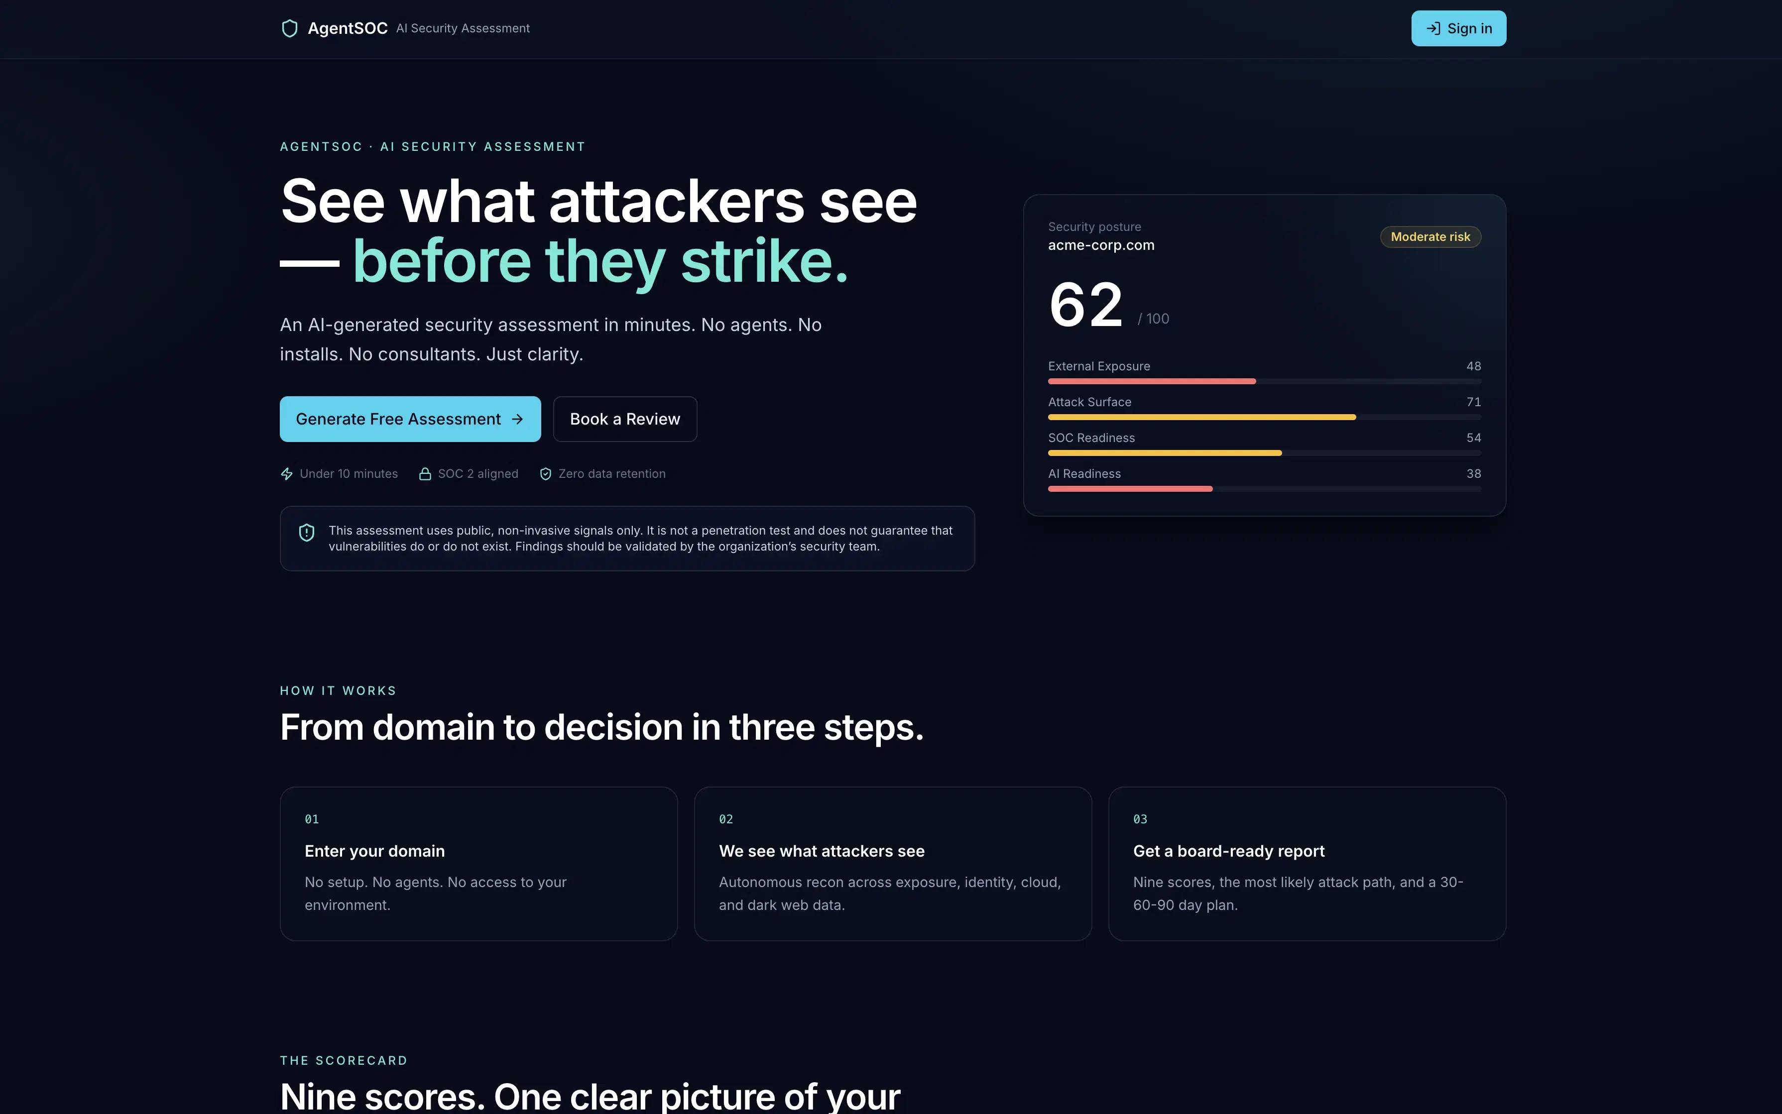
Task: Click the External Exposure label
Action: [1099, 366]
